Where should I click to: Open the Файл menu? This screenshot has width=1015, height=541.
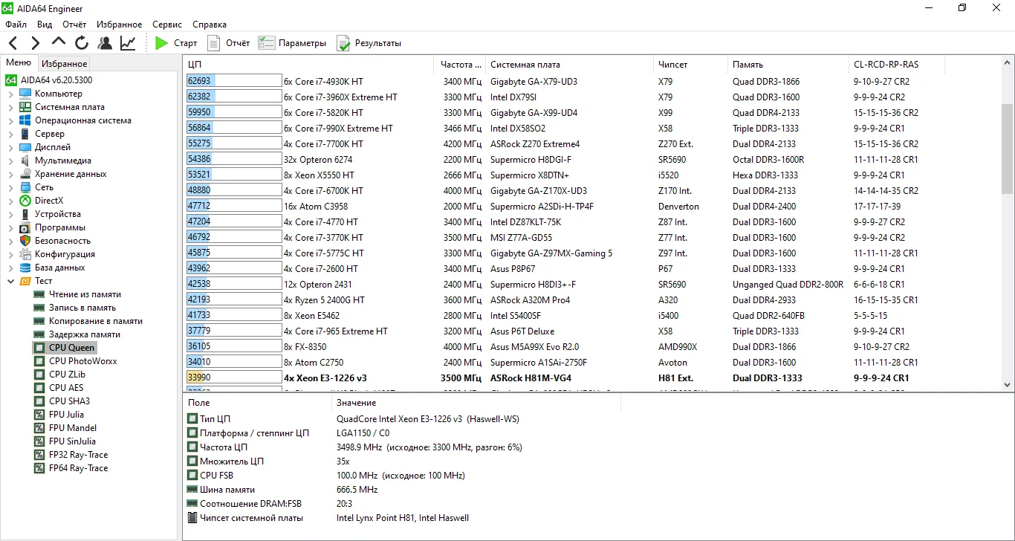16,25
